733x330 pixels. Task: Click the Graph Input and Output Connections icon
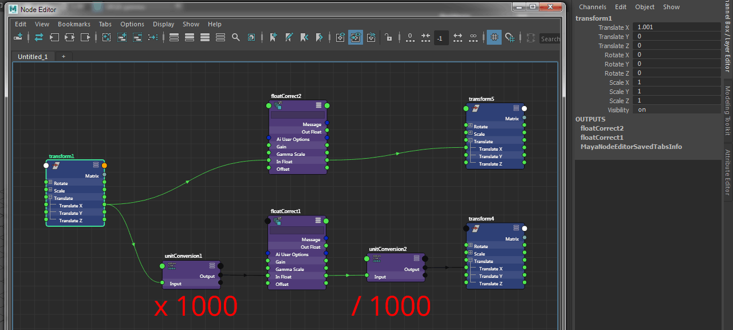[x=69, y=38]
